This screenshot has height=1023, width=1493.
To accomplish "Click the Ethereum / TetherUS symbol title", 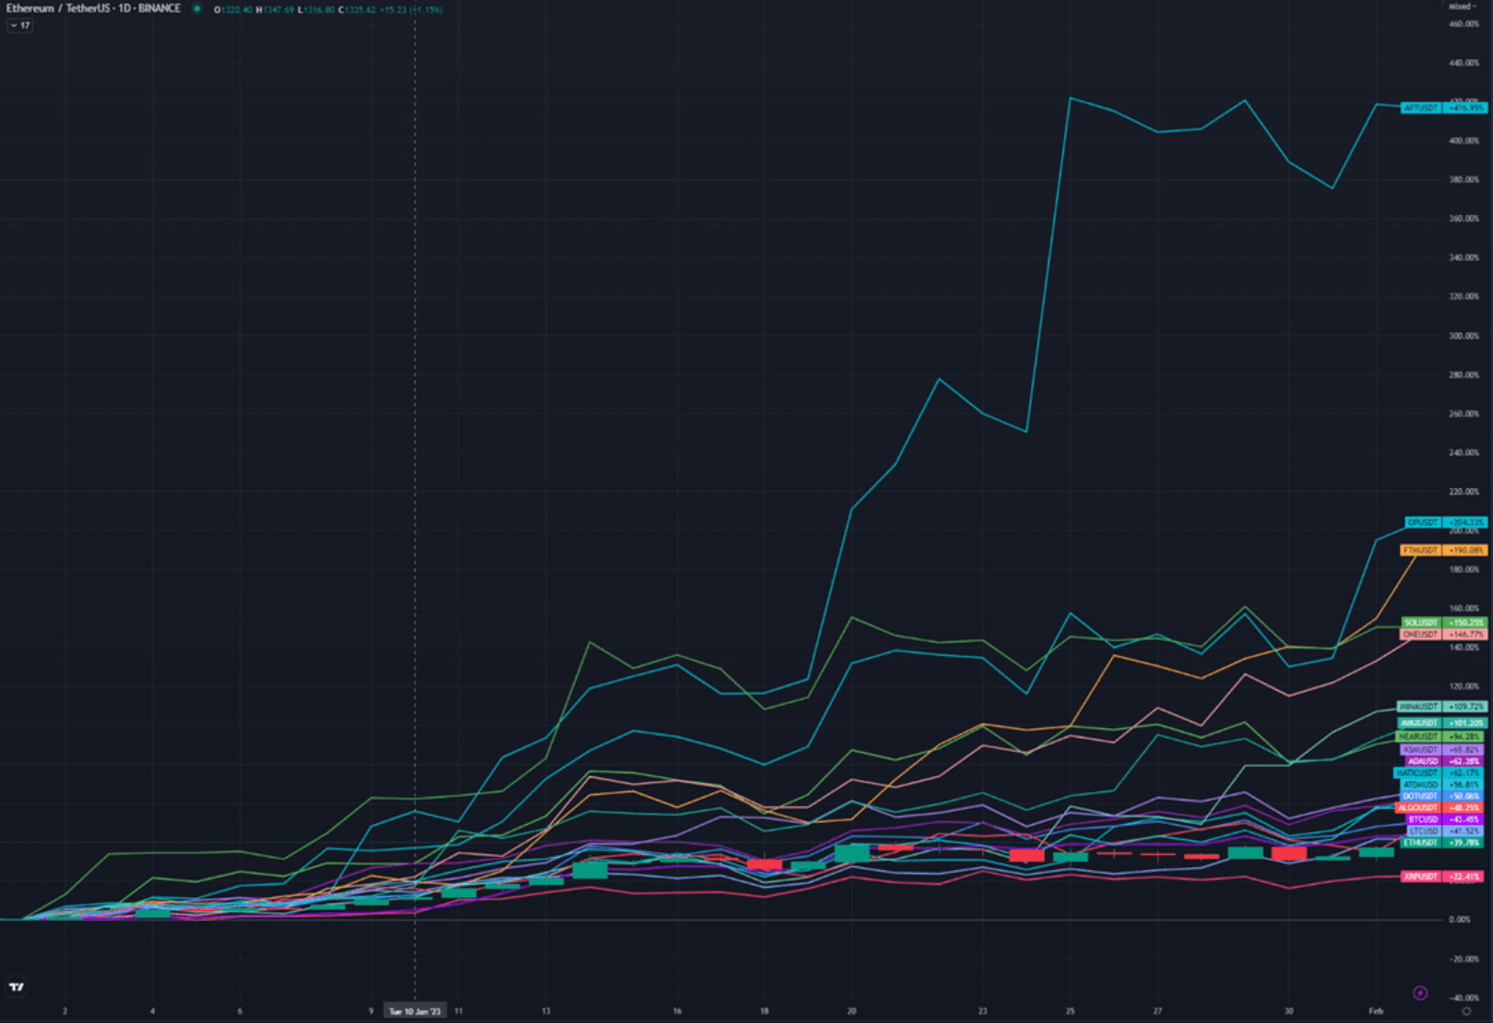I will 93,8.
